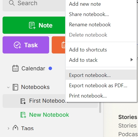138x137 pixels.
Task: Open the Add to stack submenu arrow
Action: [132, 60]
